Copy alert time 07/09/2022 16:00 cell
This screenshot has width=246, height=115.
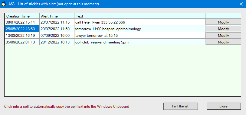(57, 36)
